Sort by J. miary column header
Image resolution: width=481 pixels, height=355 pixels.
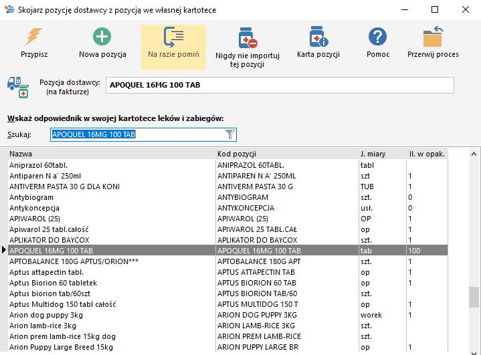pyautogui.click(x=383, y=154)
